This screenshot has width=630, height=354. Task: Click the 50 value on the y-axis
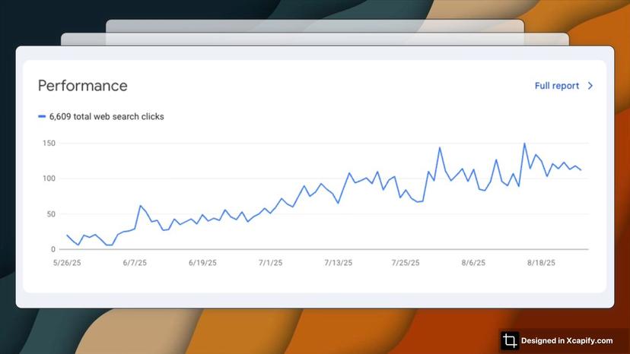[x=51, y=214]
